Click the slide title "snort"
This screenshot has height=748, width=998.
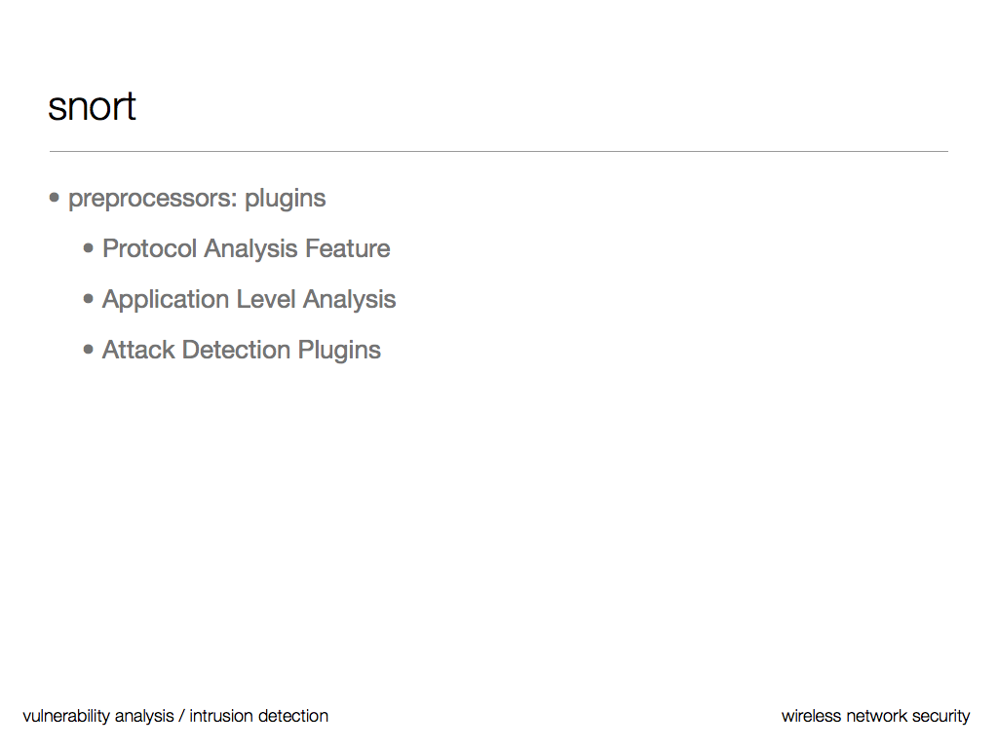92,106
